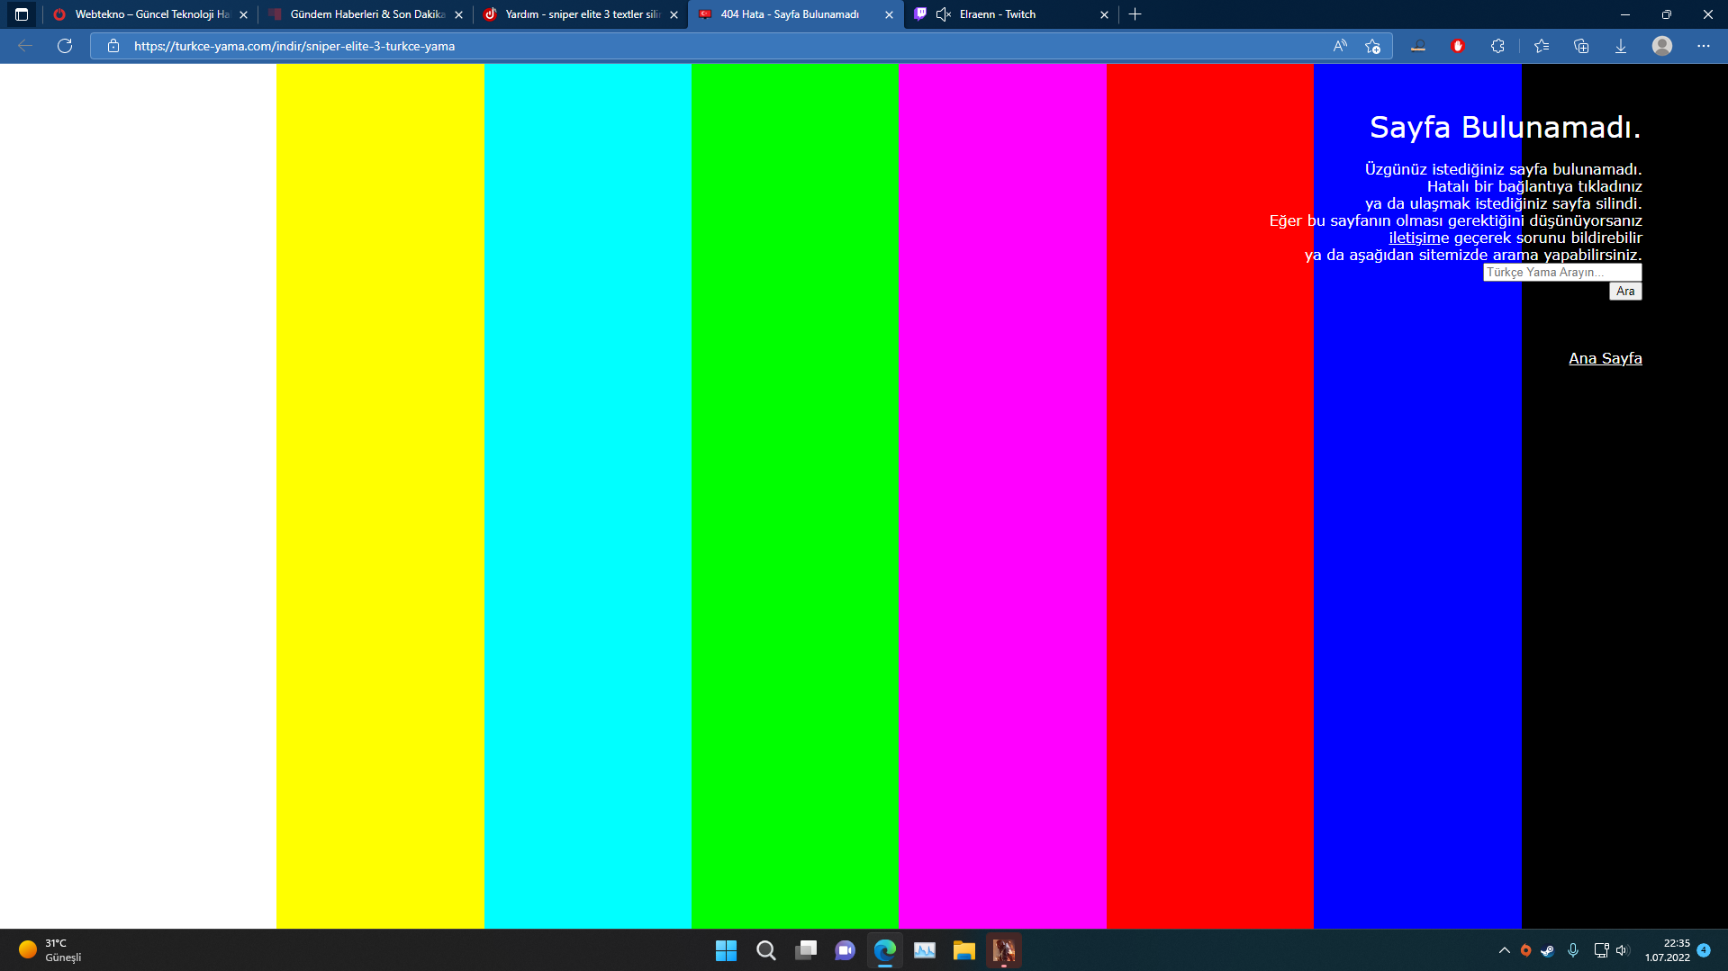Open the red tray app icon

(1525, 950)
